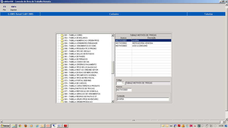Viewport: 228px width, 128px height.
Task: Open folder 081 - TABELA REGRAS DE PAUTA E ST
Action: 79,97
